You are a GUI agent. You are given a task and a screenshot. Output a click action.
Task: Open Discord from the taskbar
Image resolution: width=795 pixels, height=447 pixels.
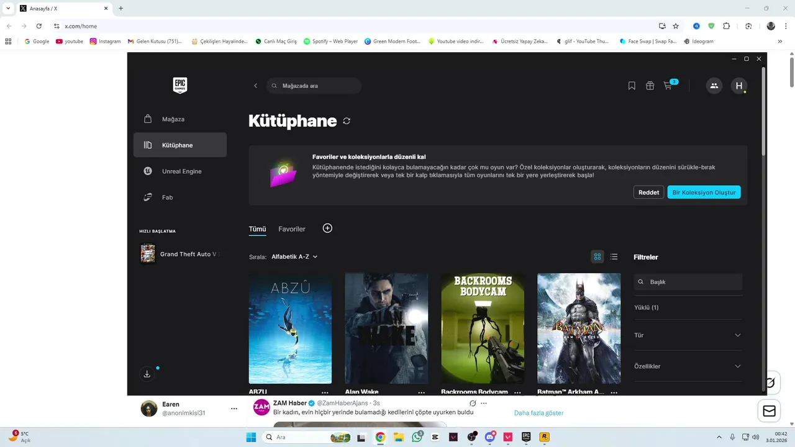click(490, 437)
